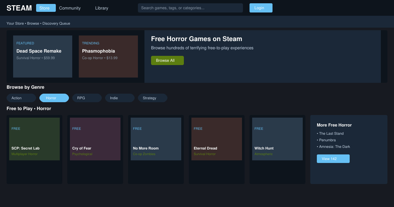Open the Cry of Fear game card
The image size is (394, 207).
pyautogui.click(x=95, y=149)
